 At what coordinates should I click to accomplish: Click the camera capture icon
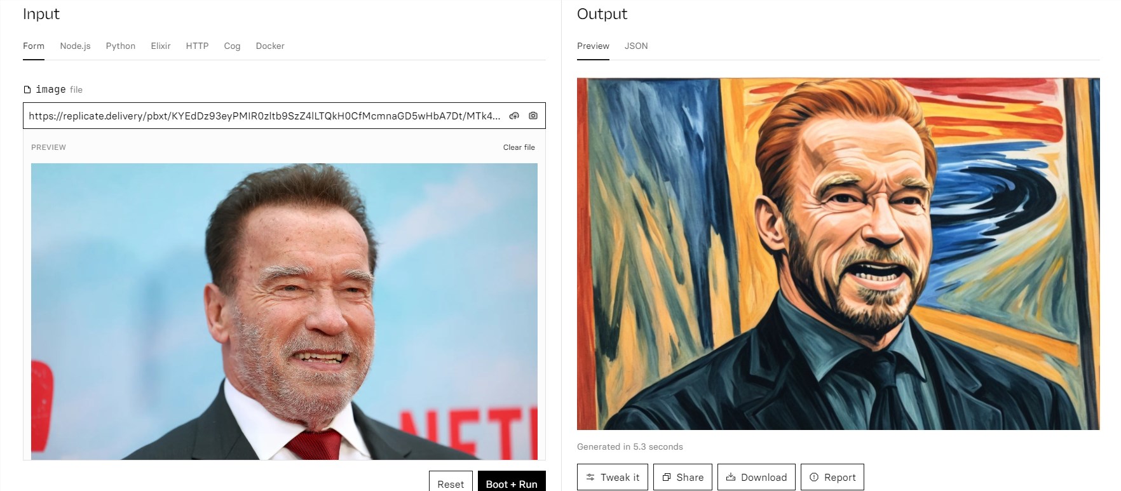click(533, 116)
